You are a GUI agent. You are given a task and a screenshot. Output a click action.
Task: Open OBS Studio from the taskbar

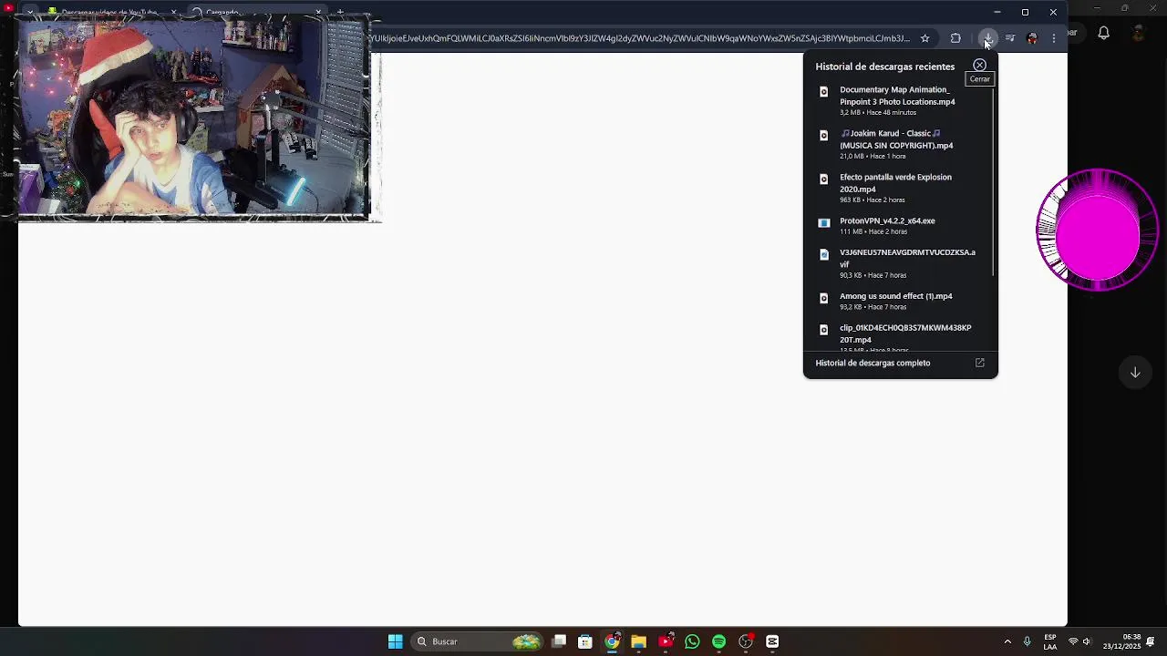pos(746,641)
